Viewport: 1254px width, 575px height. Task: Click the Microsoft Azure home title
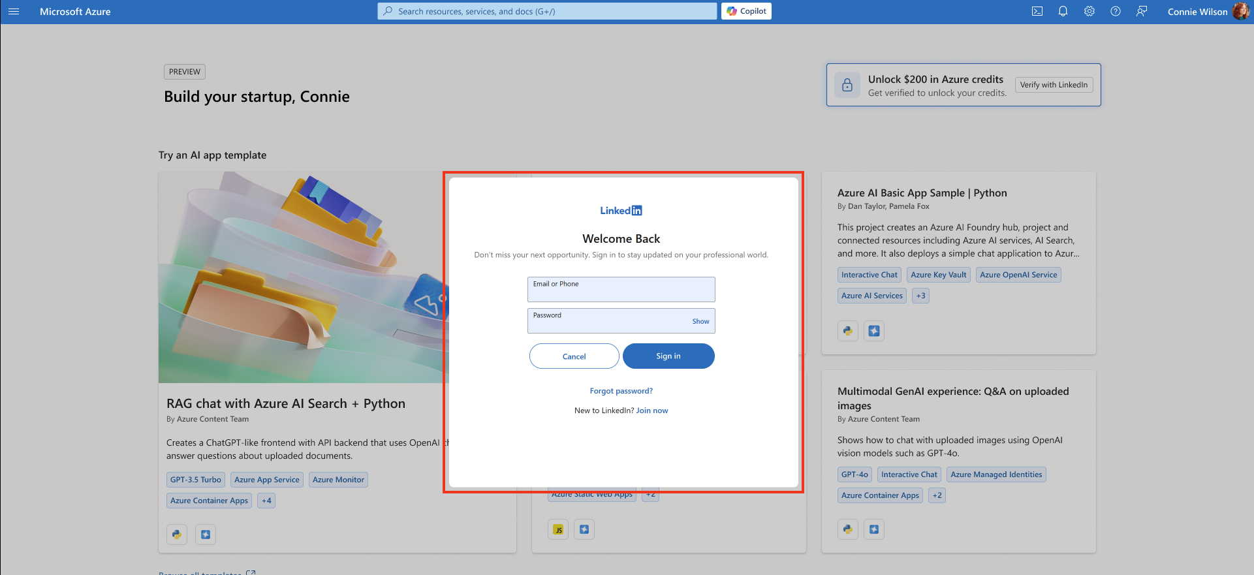75,12
